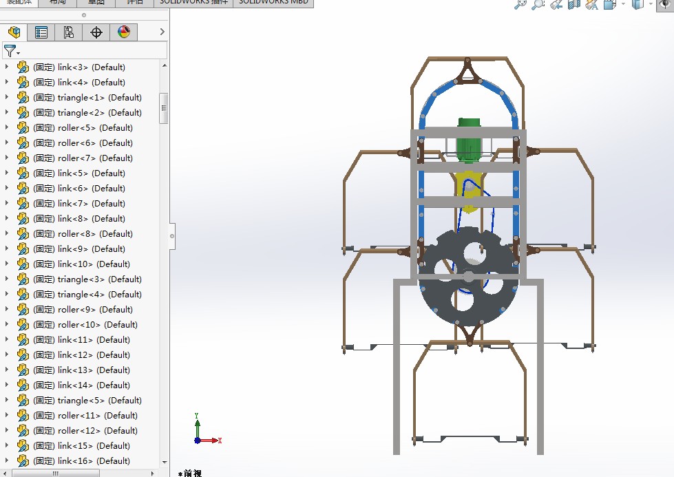Click the component icon of link<15>
The image size is (674, 477).
23,445
